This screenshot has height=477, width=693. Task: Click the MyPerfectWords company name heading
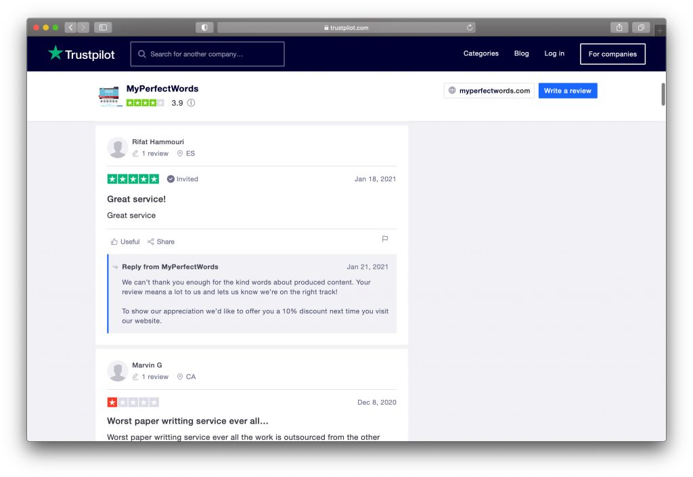click(x=162, y=89)
